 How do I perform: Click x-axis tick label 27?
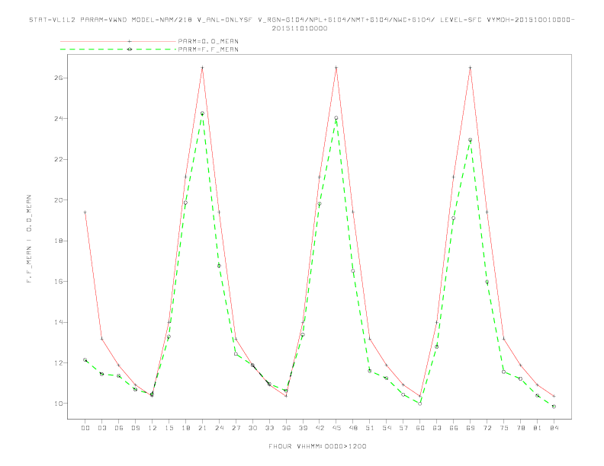tap(236, 428)
